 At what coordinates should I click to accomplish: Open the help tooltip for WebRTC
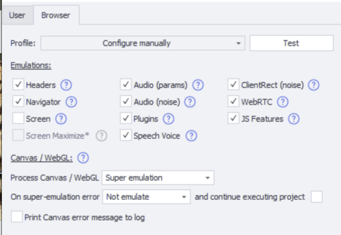coord(282,102)
